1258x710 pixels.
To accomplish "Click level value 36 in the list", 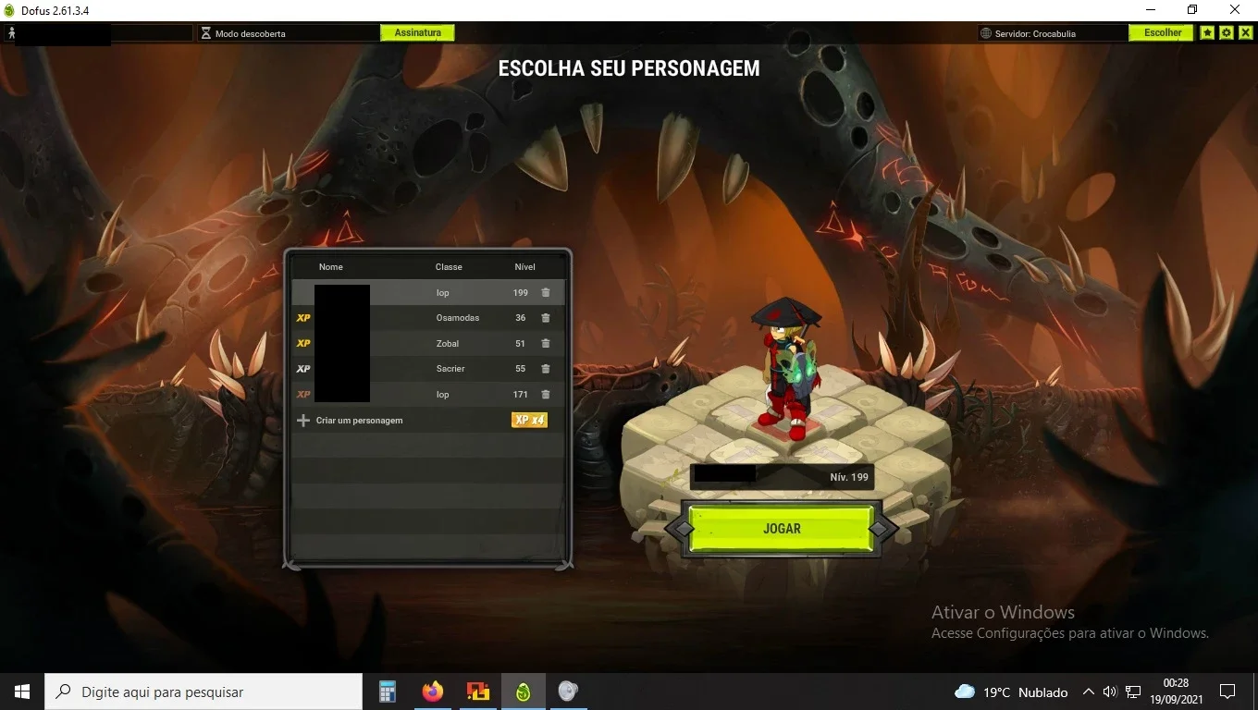I will point(521,318).
